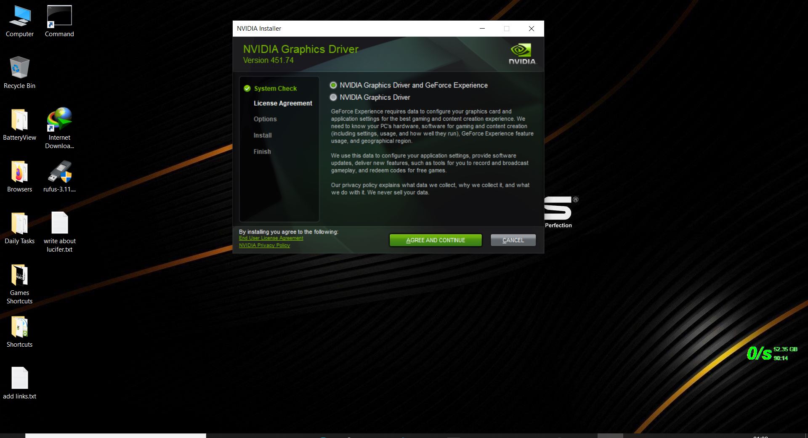Click the CANCEL button

[513, 240]
